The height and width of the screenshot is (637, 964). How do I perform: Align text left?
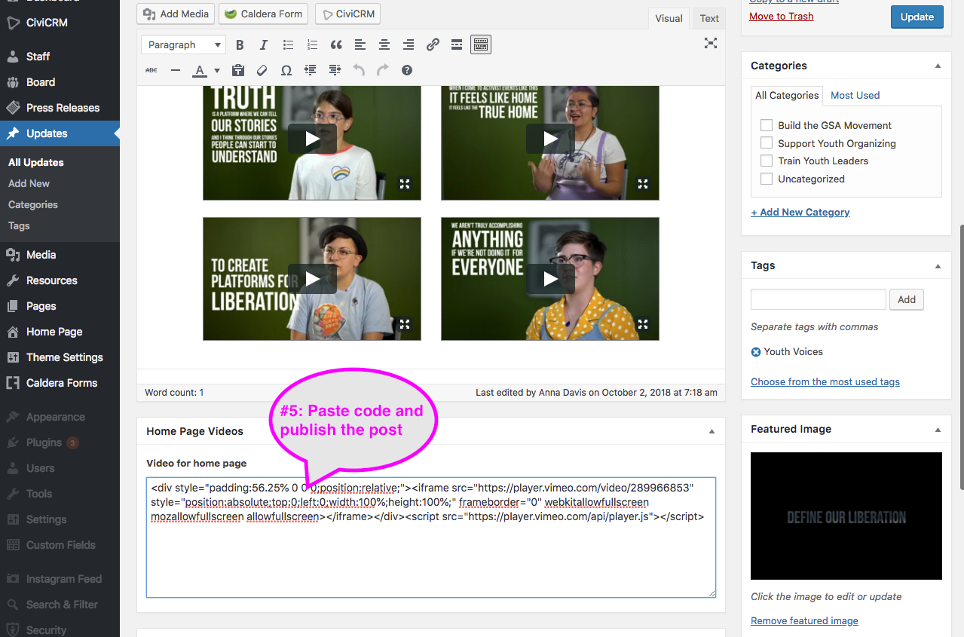tap(360, 45)
